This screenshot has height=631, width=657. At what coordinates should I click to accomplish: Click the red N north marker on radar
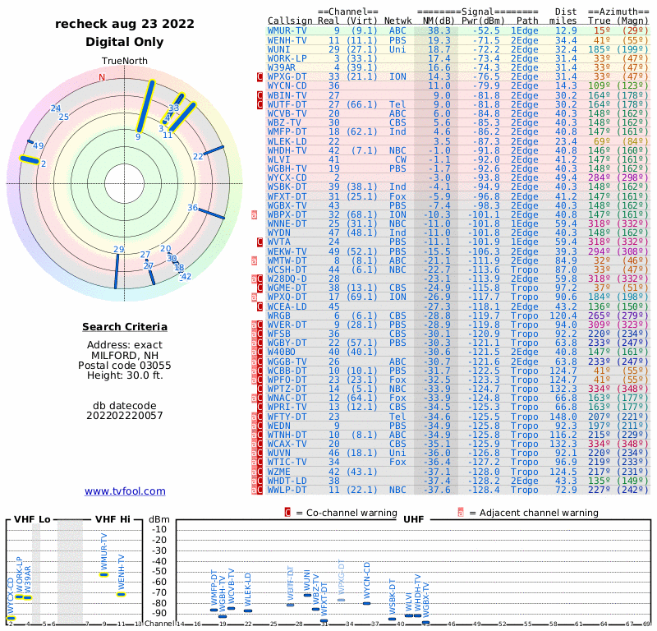(x=102, y=78)
